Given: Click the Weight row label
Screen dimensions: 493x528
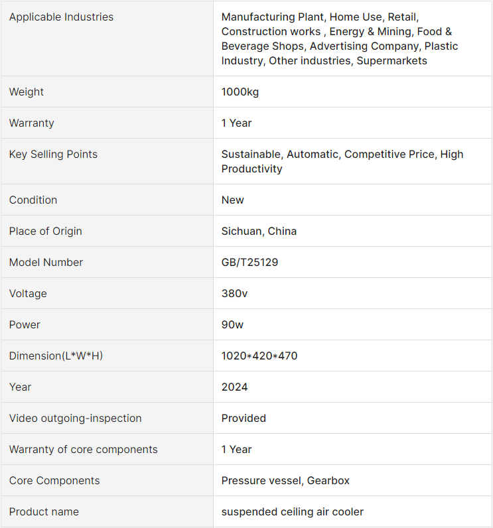Looking at the screenshot, I should click(27, 92).
